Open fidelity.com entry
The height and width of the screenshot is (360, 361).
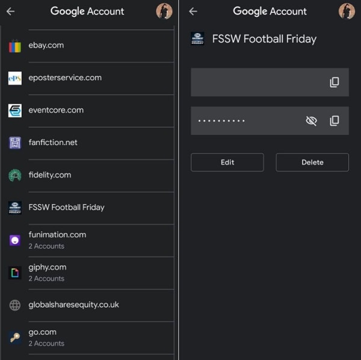pos(87,175)
